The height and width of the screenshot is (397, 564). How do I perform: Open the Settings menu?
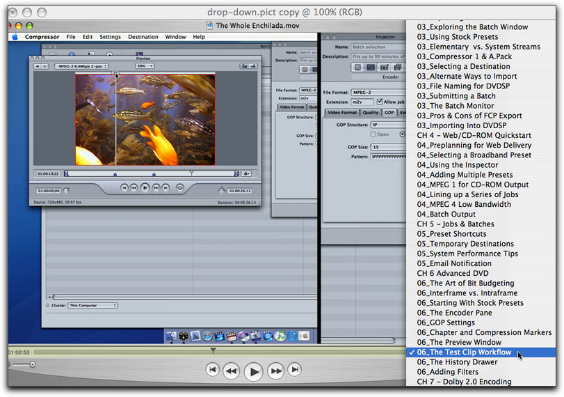(110, 37)
